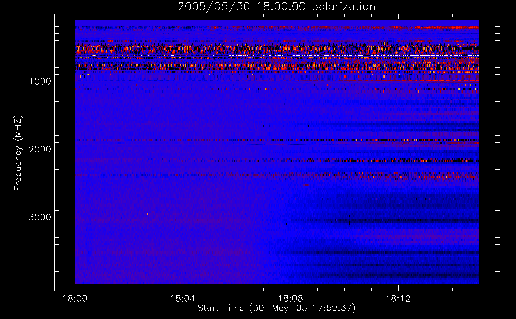Screen dimensions: 516x319
Task: Select the 2000 frequency tick label
Action: [40, 149]
